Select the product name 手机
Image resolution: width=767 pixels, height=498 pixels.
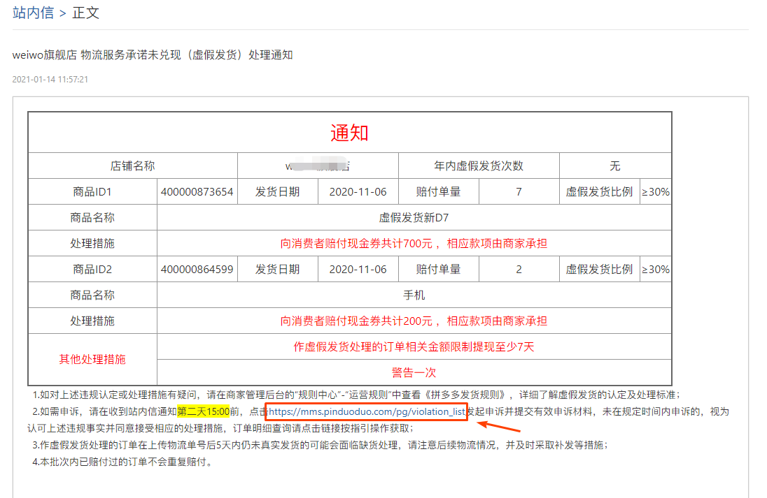click(x=414, y=295)
